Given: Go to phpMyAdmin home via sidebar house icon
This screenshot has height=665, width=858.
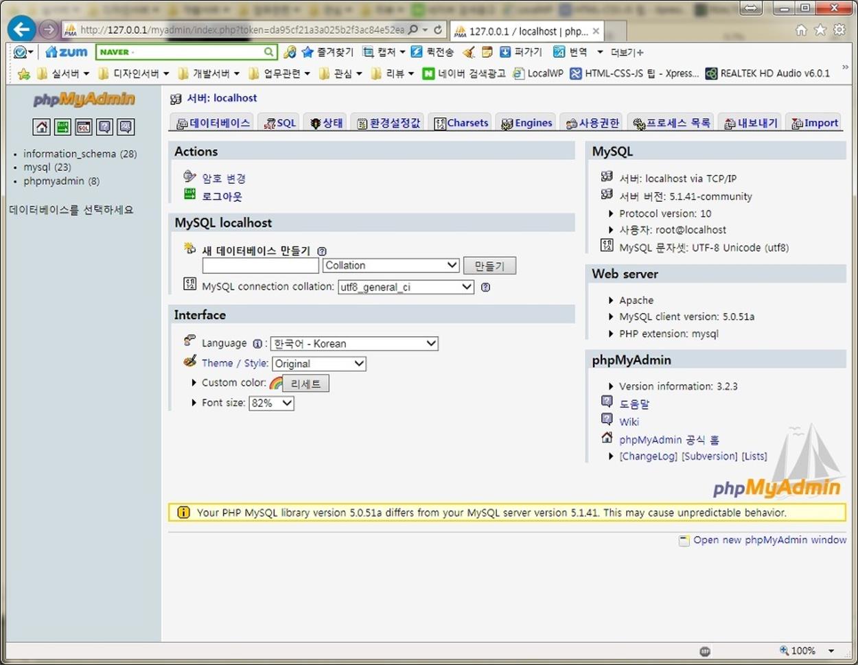Looking at the screenshot, I should 42,127.
